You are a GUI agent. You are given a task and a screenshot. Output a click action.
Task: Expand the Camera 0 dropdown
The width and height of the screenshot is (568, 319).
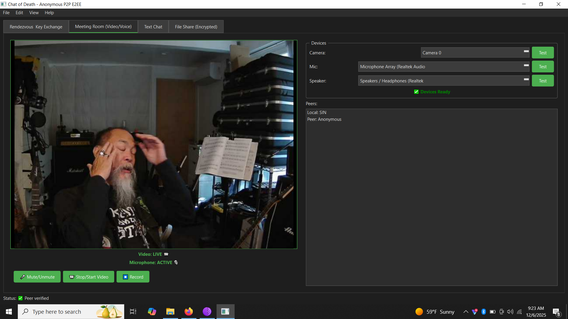pos(475,53)
